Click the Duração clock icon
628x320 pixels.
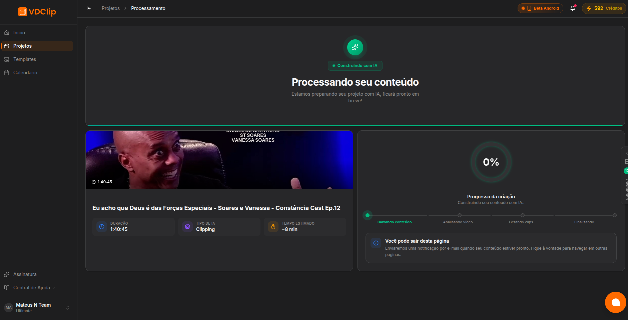coord(102,227)
